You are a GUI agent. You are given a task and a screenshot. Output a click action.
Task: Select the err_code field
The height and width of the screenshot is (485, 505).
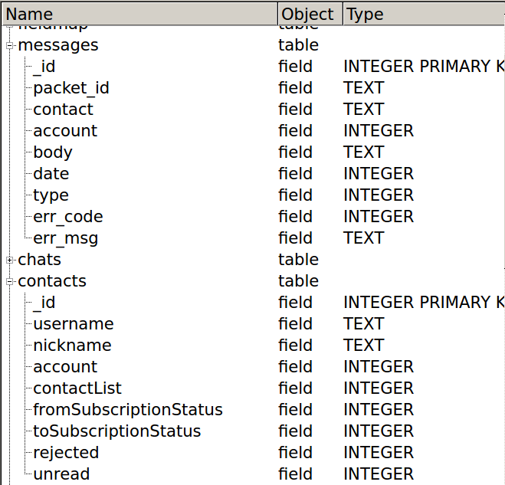68,217
